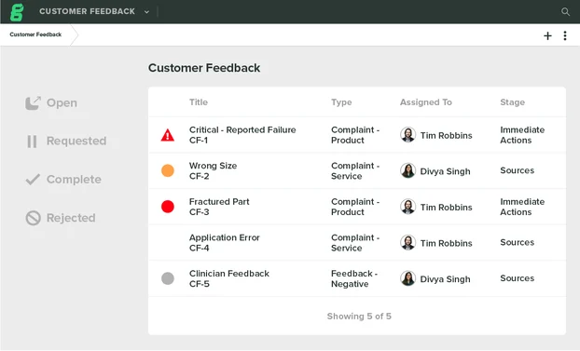Sort by the Stage column header
580x351 pixels.
coord(512,102)
